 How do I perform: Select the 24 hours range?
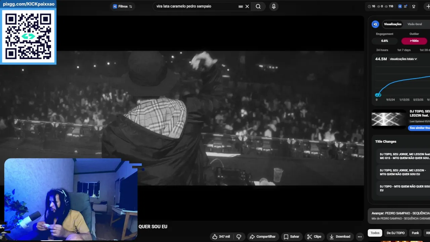click(x=382, y=50)
